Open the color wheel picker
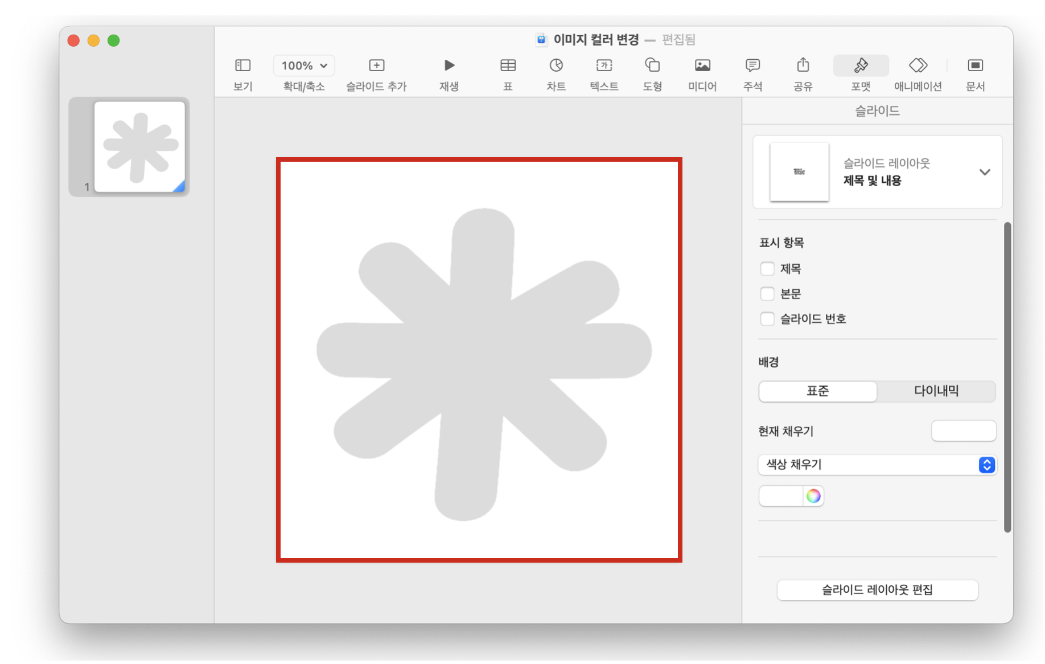This screenshot has height=664, width=1045. coord(813,496)
